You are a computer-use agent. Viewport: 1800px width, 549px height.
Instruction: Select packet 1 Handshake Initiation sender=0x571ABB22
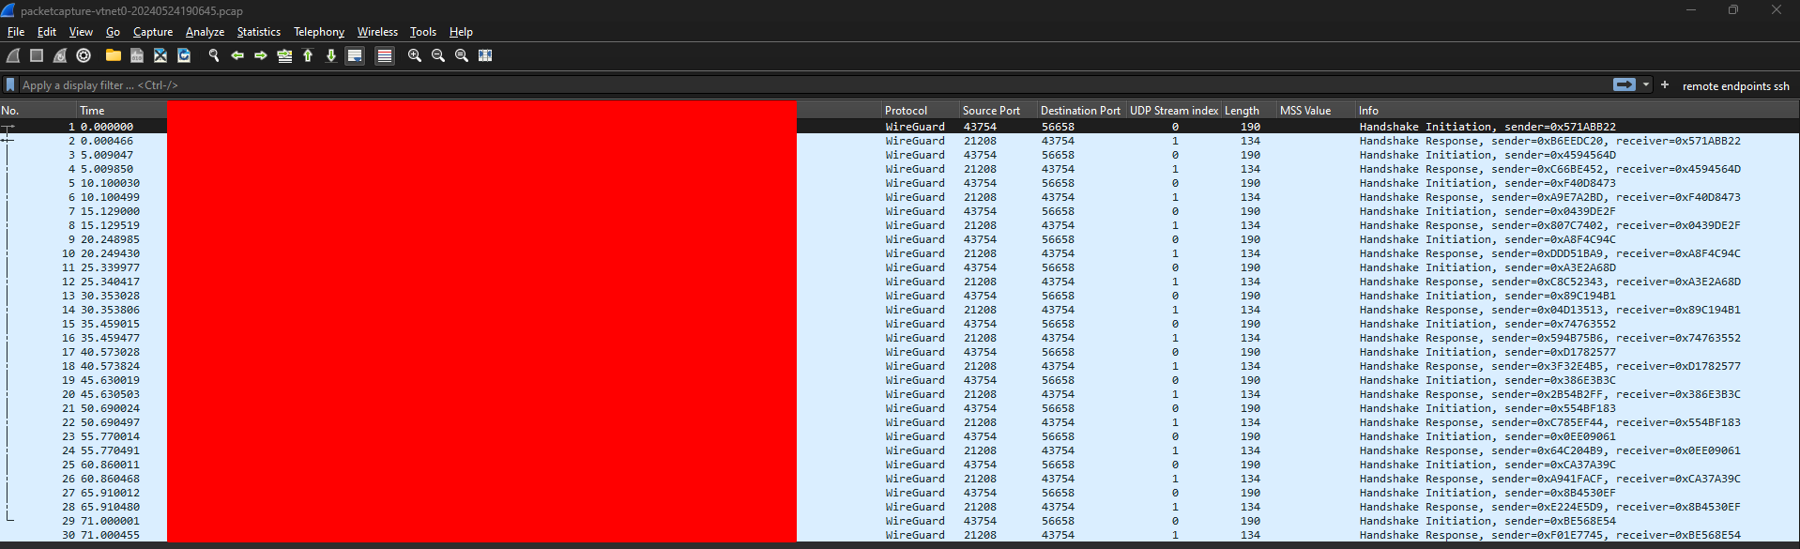click(900, 127)
